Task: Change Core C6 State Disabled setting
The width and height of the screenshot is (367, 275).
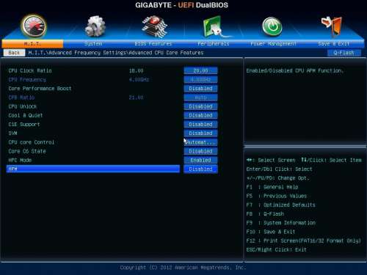Action: point(200,151)
